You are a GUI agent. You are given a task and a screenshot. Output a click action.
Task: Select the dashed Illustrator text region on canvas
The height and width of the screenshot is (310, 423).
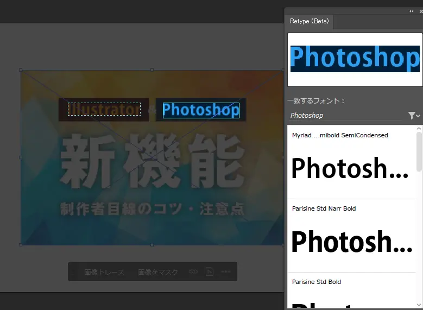(x=104, y=109)
